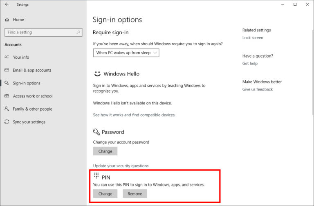Open the Lock screen related setting

pos(253,38)
